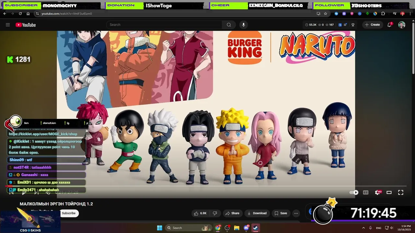Screen dimensions: 415x233
Task: Open Discord from the taskbar
Action: [246, 228]
